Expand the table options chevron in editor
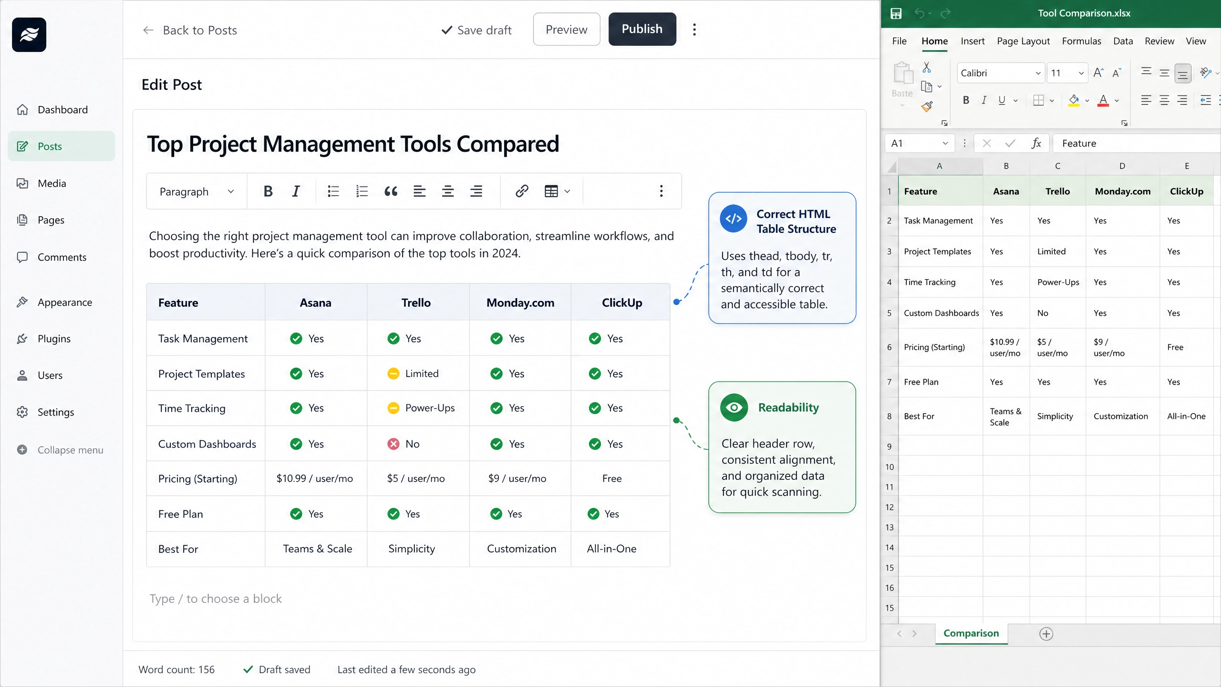 567,191
